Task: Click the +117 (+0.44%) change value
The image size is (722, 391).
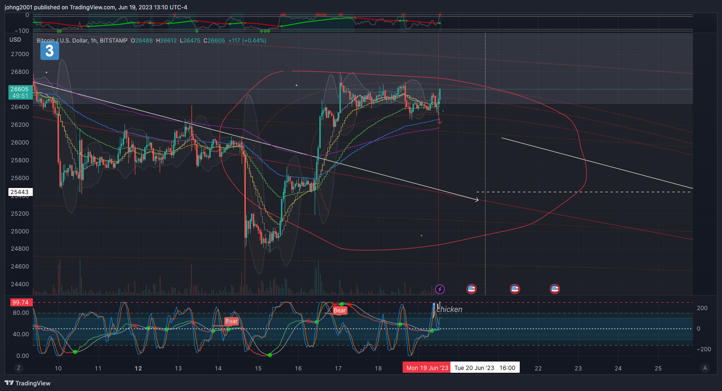Action: (247, 41)
